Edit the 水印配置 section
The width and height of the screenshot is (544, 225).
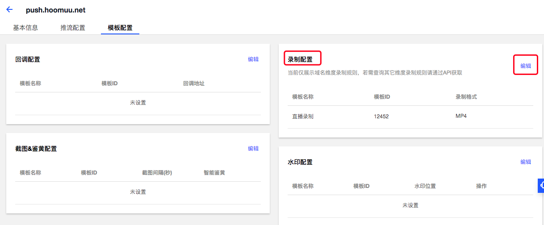click(526, 162)
